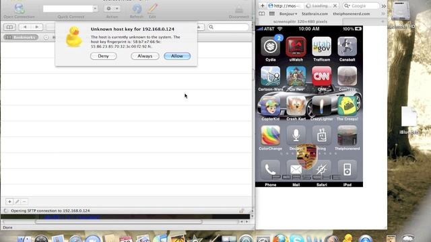
Task: Open Top Sites grid icon in Safari
Action: [272, 13]
